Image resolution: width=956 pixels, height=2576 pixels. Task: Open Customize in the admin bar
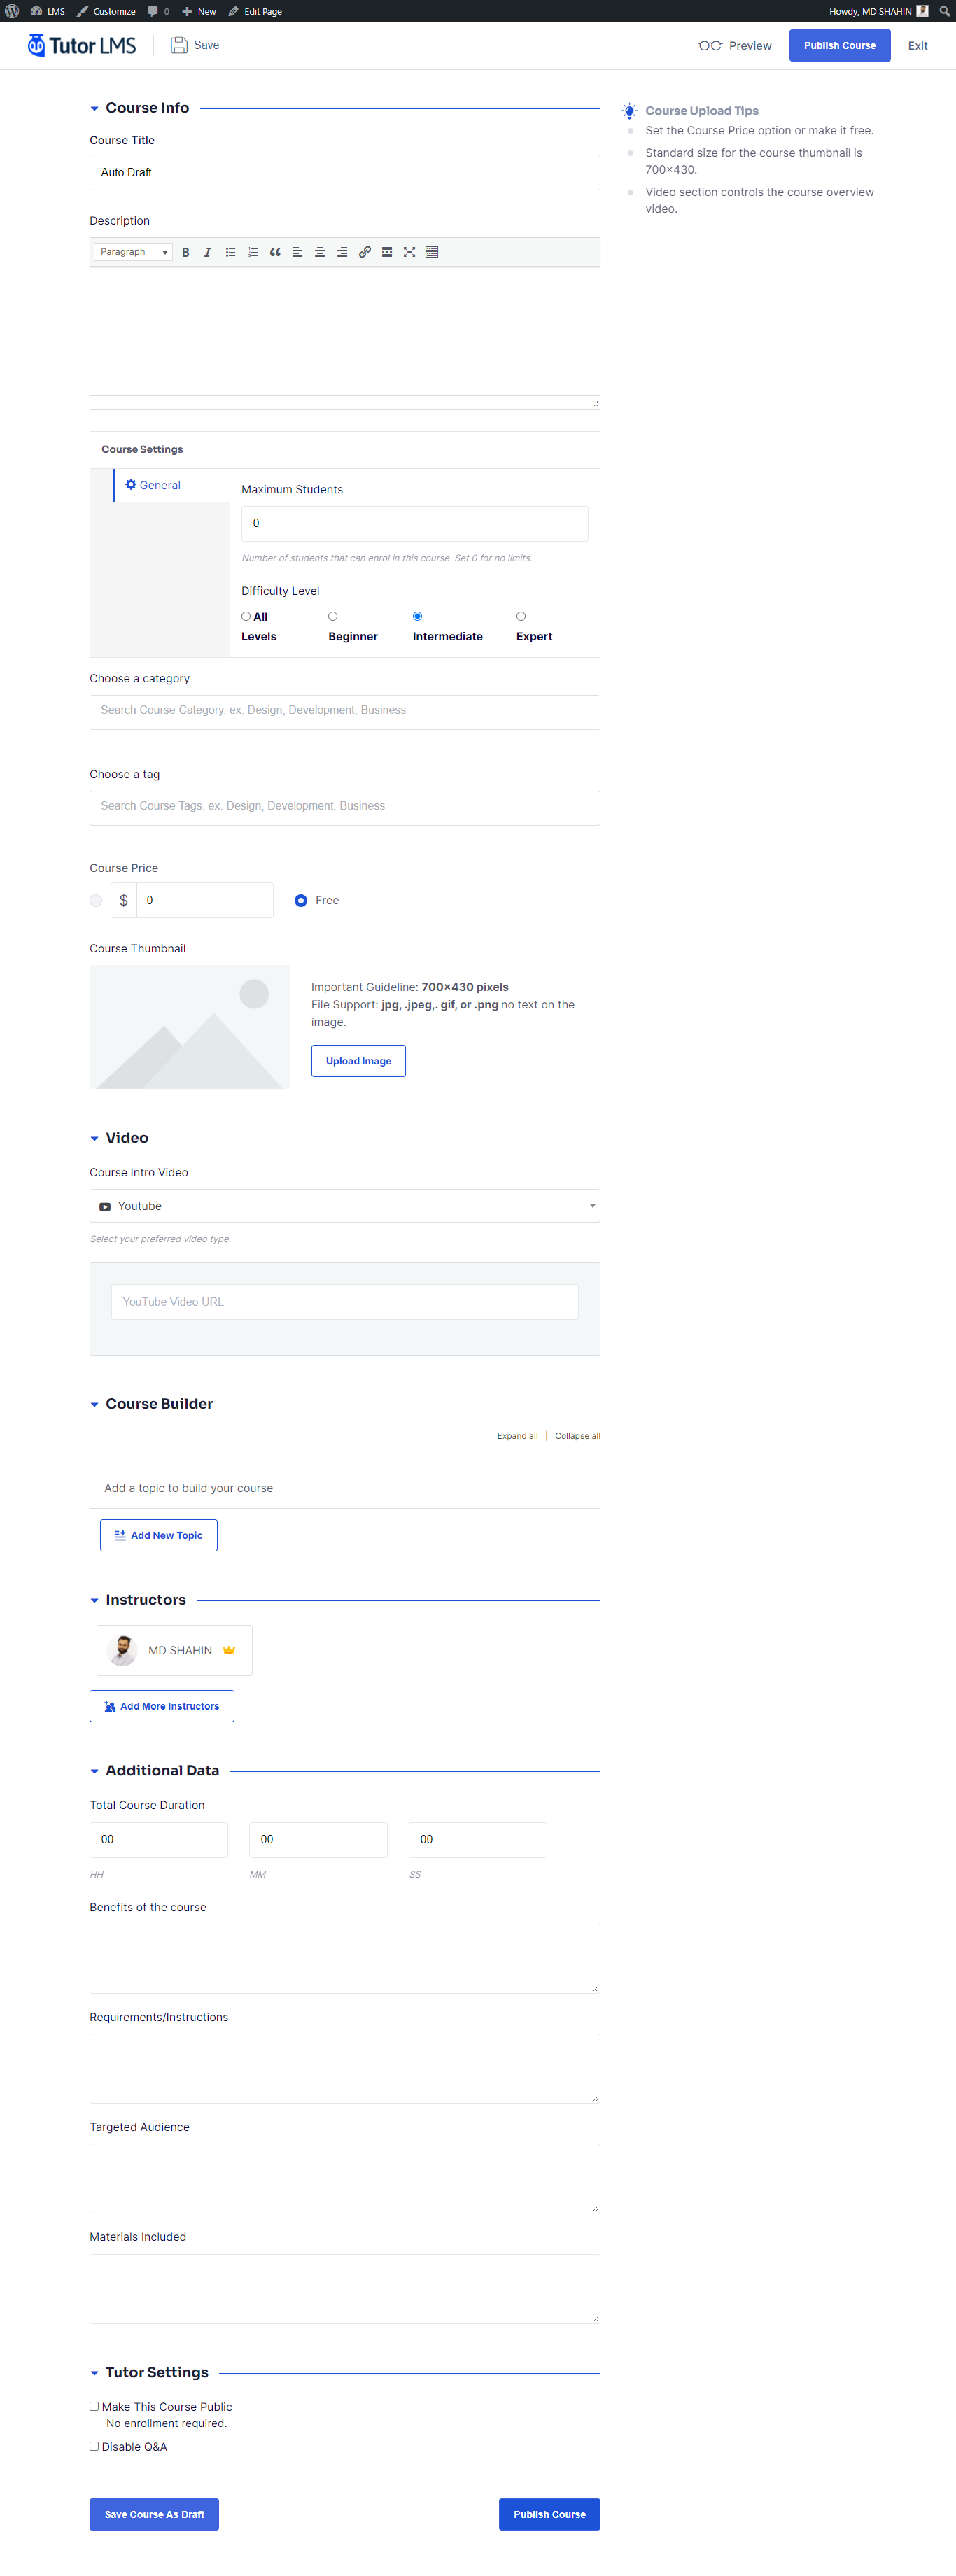tap(106, 11)
